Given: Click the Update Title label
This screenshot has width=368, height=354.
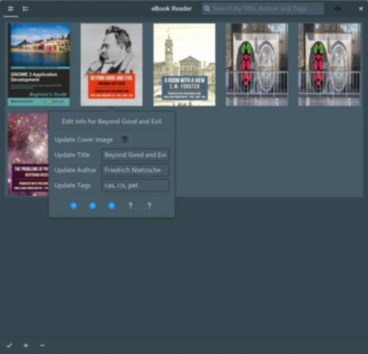Looking at the screenshot, I should tap(72, 155).
